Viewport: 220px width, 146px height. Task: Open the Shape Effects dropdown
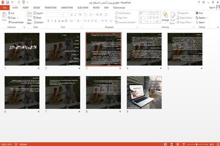pos(184,22)
